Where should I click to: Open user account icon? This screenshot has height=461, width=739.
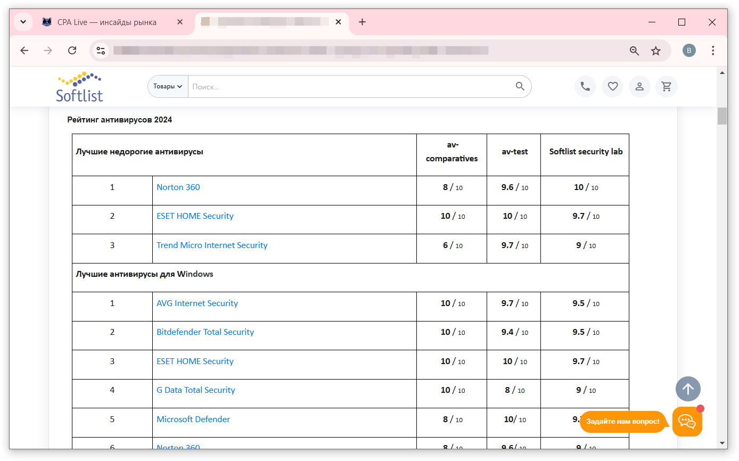coord(639,86)
